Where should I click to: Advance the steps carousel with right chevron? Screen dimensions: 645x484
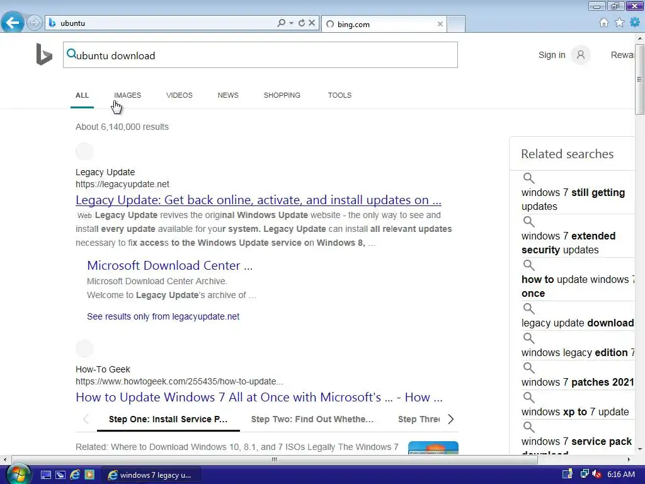click(451, 419)
